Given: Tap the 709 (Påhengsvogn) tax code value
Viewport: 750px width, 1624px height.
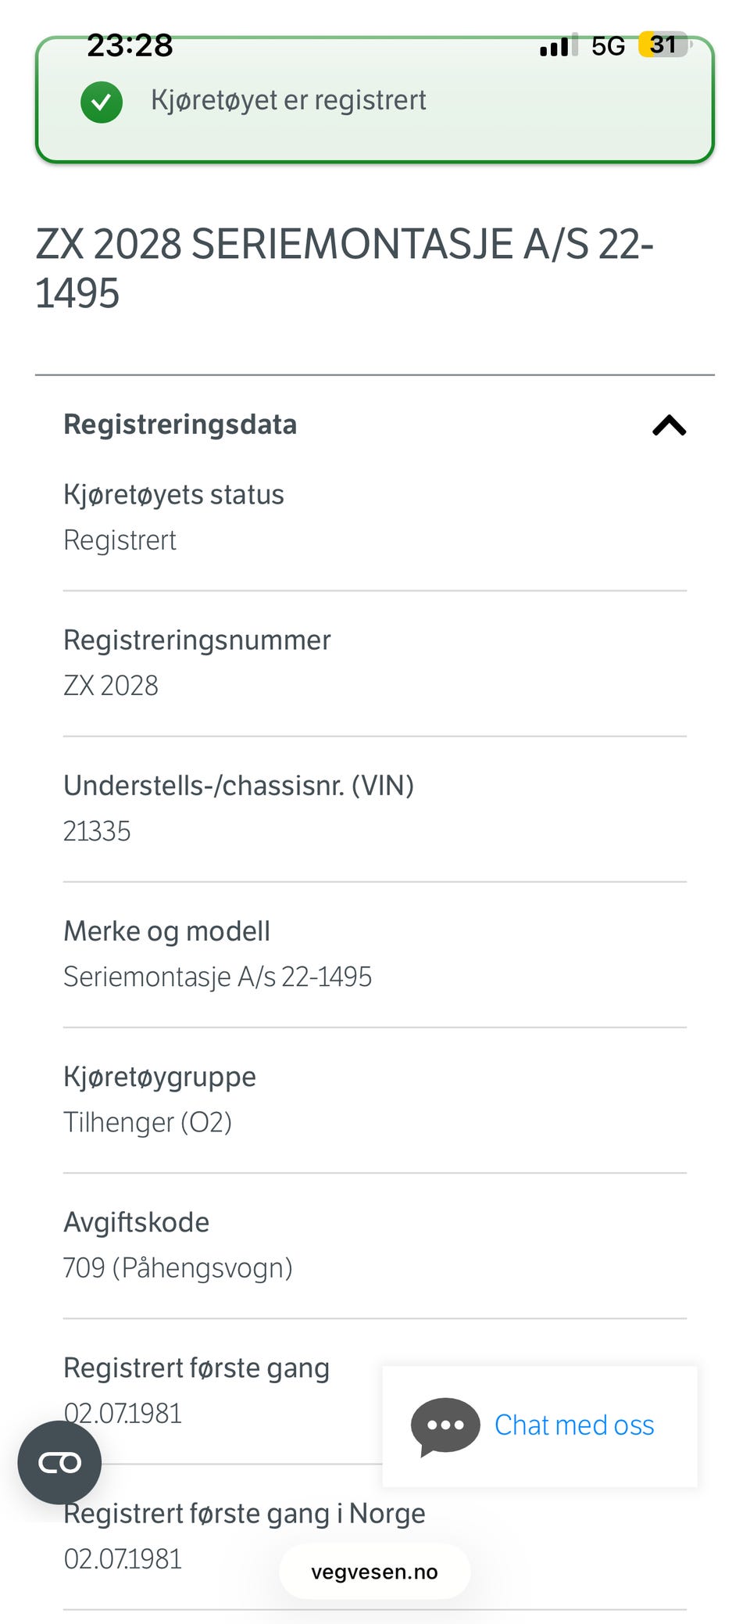Looking at the screenshot, I should (x=178, y=1267).
